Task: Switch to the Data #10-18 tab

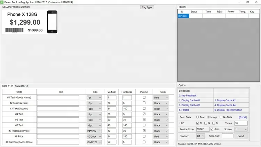Action: [21, 86]
